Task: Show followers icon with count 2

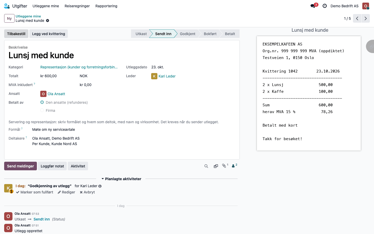Action: click(234, 166)
